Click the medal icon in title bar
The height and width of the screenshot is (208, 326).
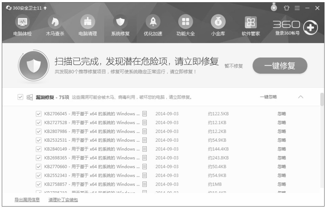point(274,8)
